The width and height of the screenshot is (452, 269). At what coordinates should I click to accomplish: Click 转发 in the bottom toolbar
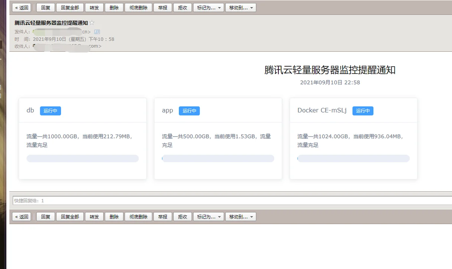94,217
